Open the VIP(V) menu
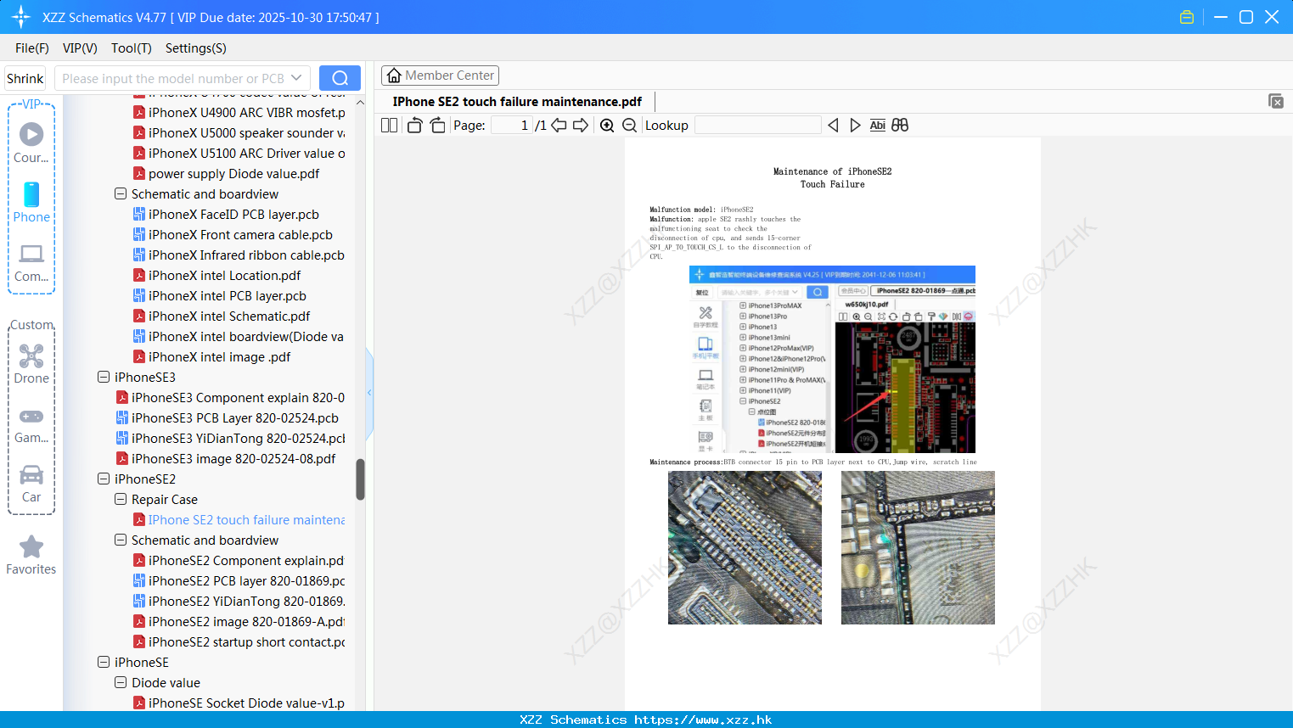Viewport: 1293px width, 728px height. [80, 48]
